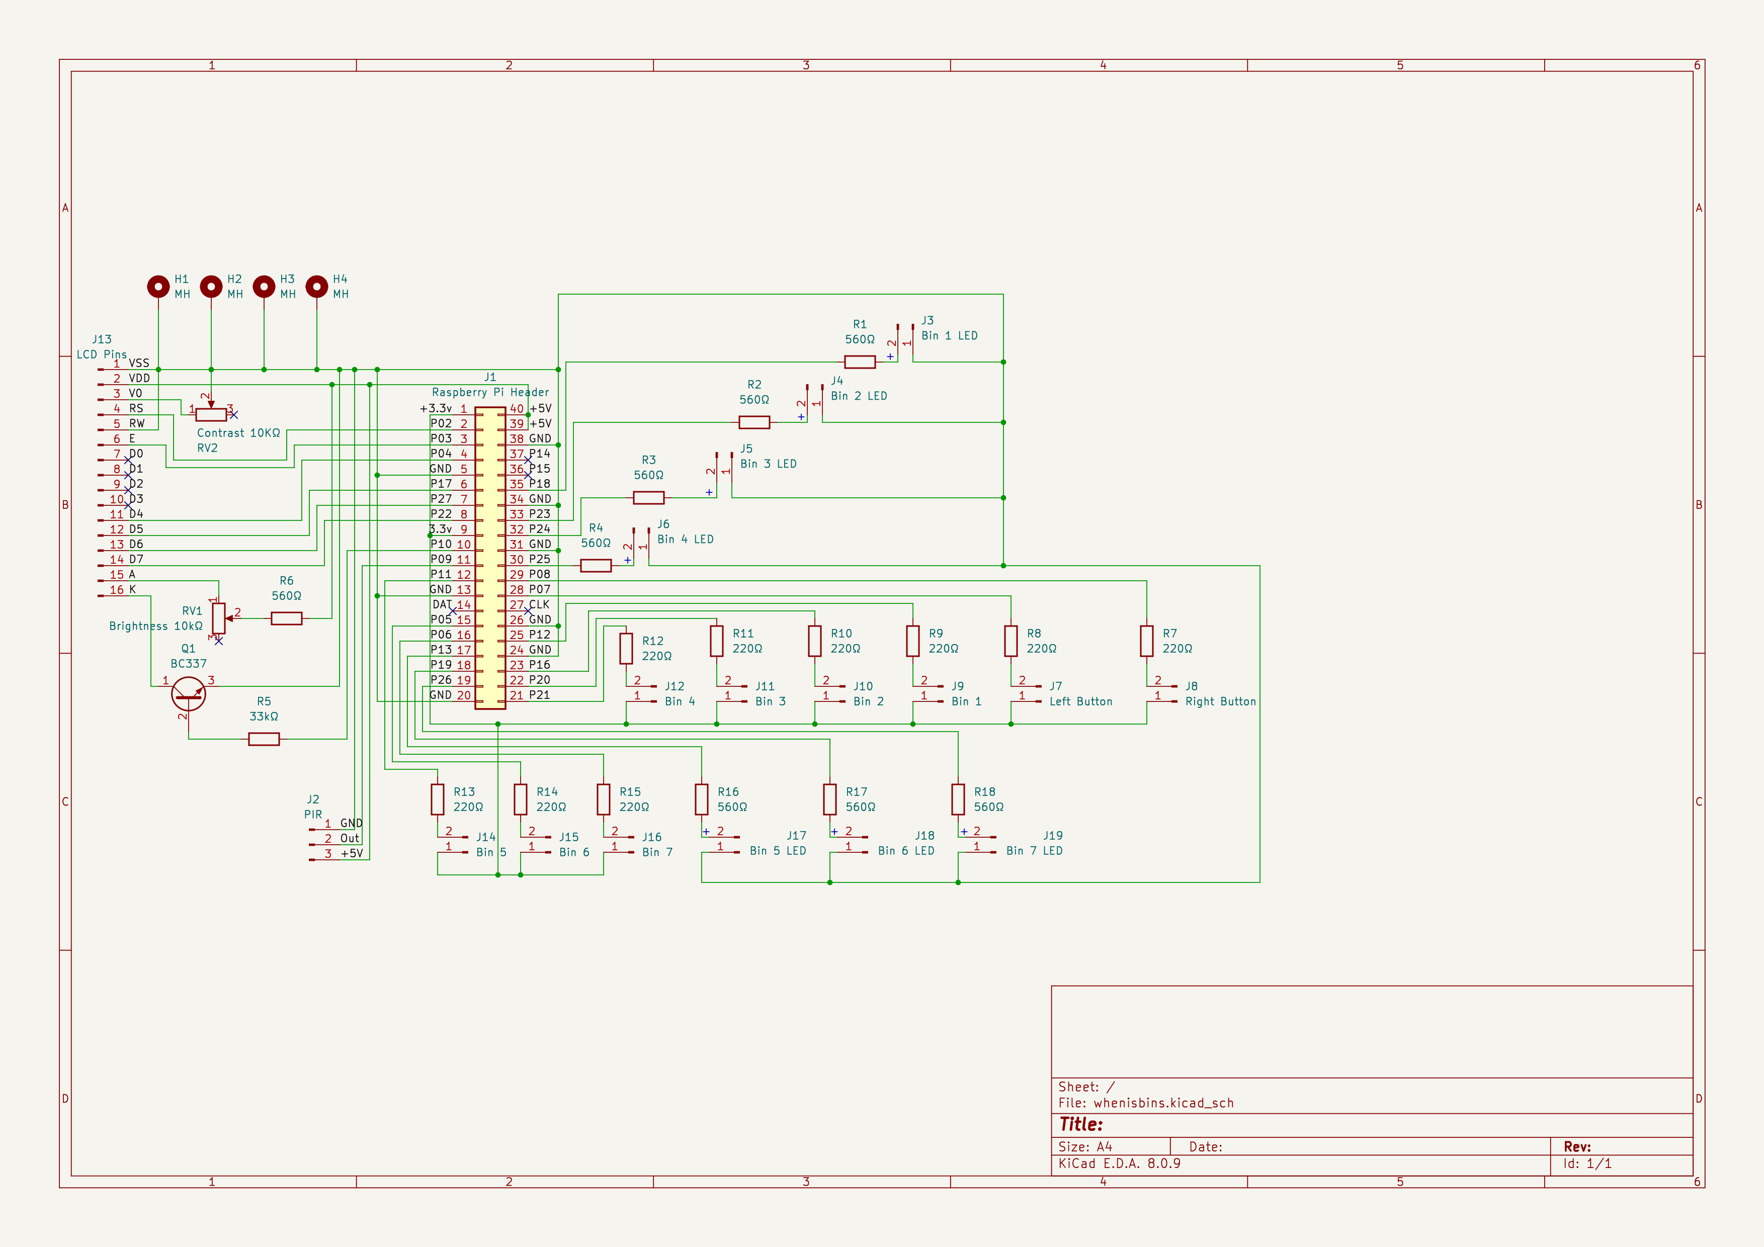The width and height of the screenshot is (1764, 1247).
Task: Click the 'Bin 7 LED' connector label
Action: [x=1035, y=851]
